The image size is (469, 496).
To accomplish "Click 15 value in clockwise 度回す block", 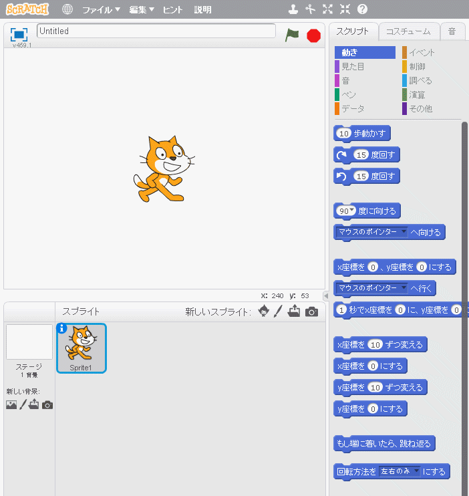I will (361, 155).
